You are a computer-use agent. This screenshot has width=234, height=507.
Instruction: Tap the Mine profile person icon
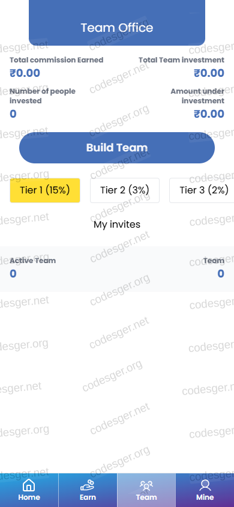205,485
